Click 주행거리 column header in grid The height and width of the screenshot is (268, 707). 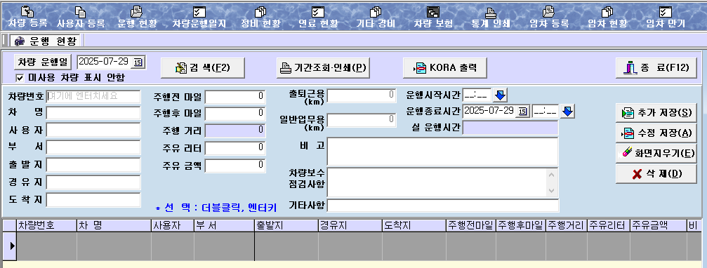(566, 226)
